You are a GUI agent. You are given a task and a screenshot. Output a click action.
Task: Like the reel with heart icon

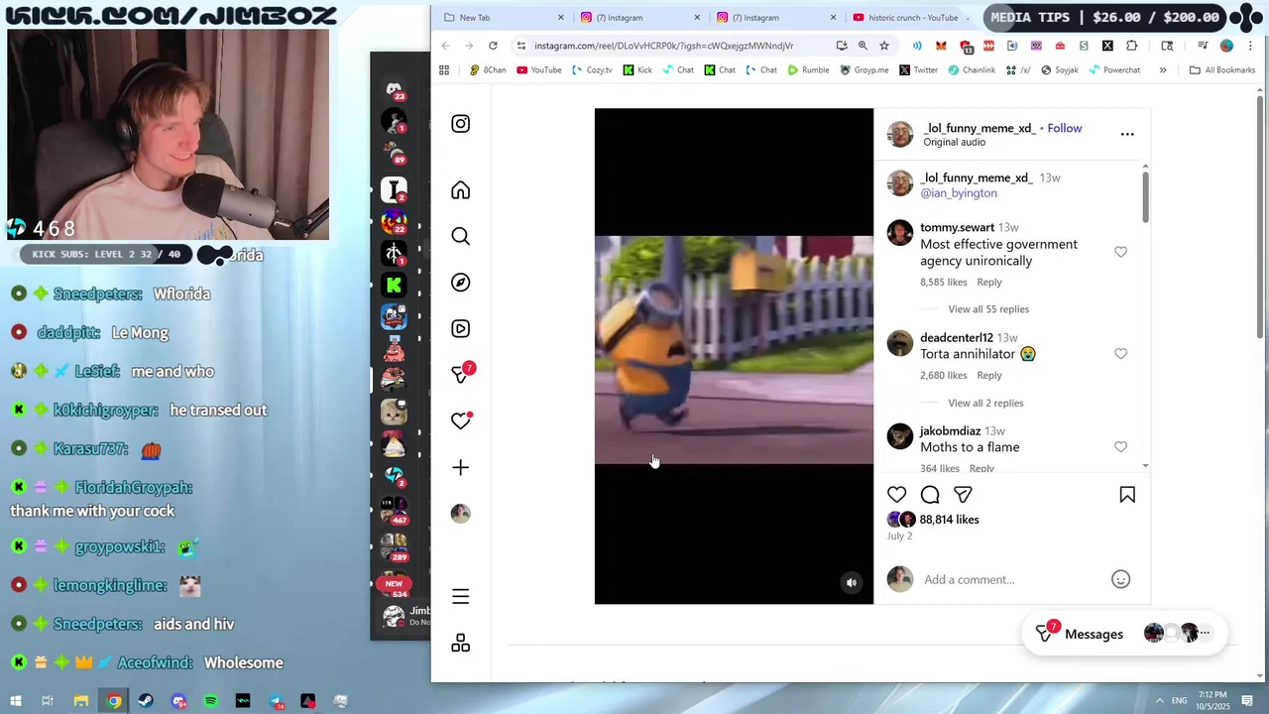tap(896, 495)
